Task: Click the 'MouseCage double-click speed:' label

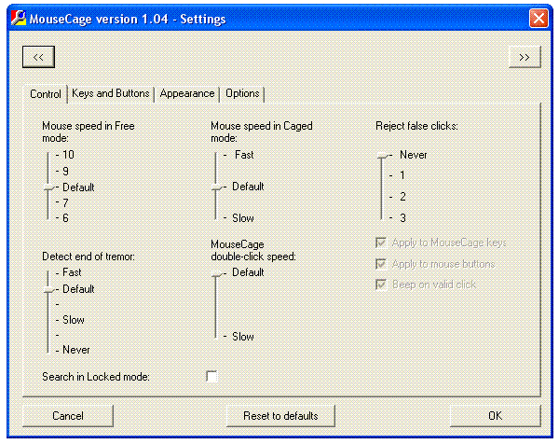Action: [253, 250]
